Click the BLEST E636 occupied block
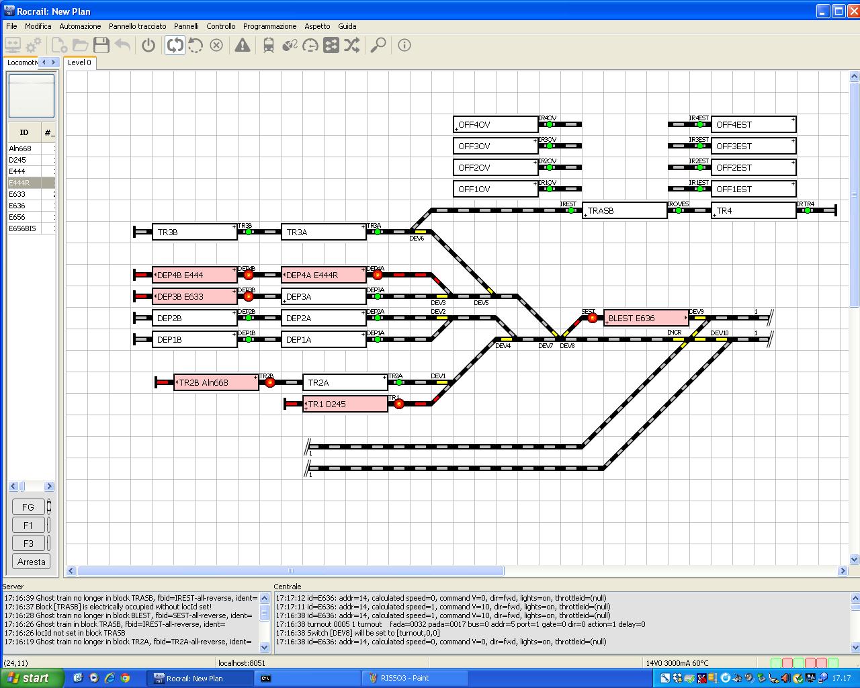This screenshot has width=860, height=688. (x=646, y=318)
